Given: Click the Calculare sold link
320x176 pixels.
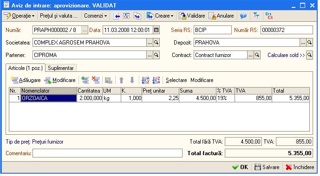Looking at the screenshot, I should [x=286, y=55].
